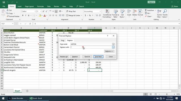Viewport: 181px width, 101px height.
Task: Switch to the Formulas tab
Action: (40, 6)
